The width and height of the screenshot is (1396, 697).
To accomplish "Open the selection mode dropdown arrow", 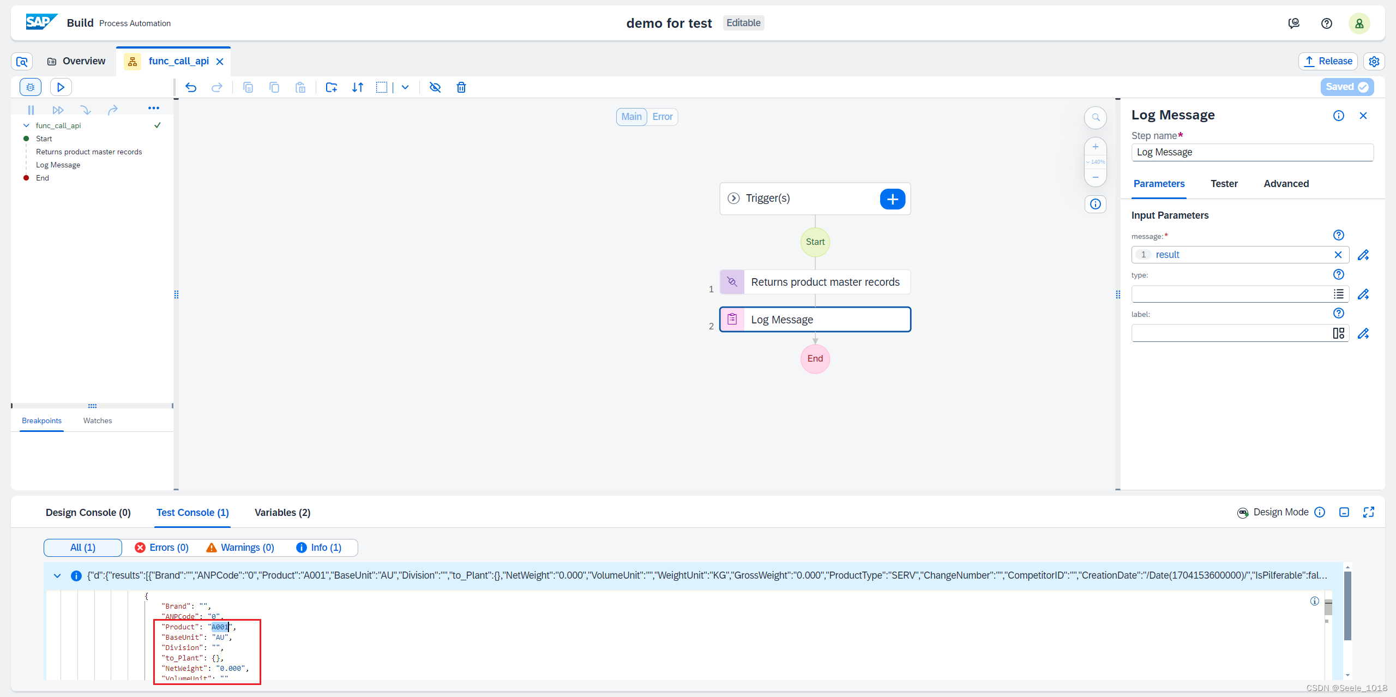I will [405, 87].
